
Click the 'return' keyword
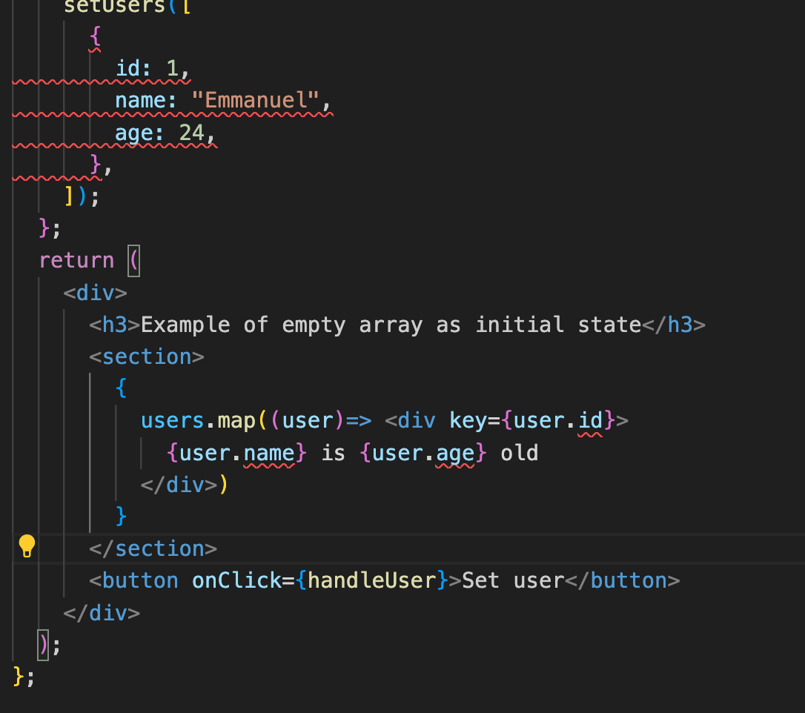76,261
